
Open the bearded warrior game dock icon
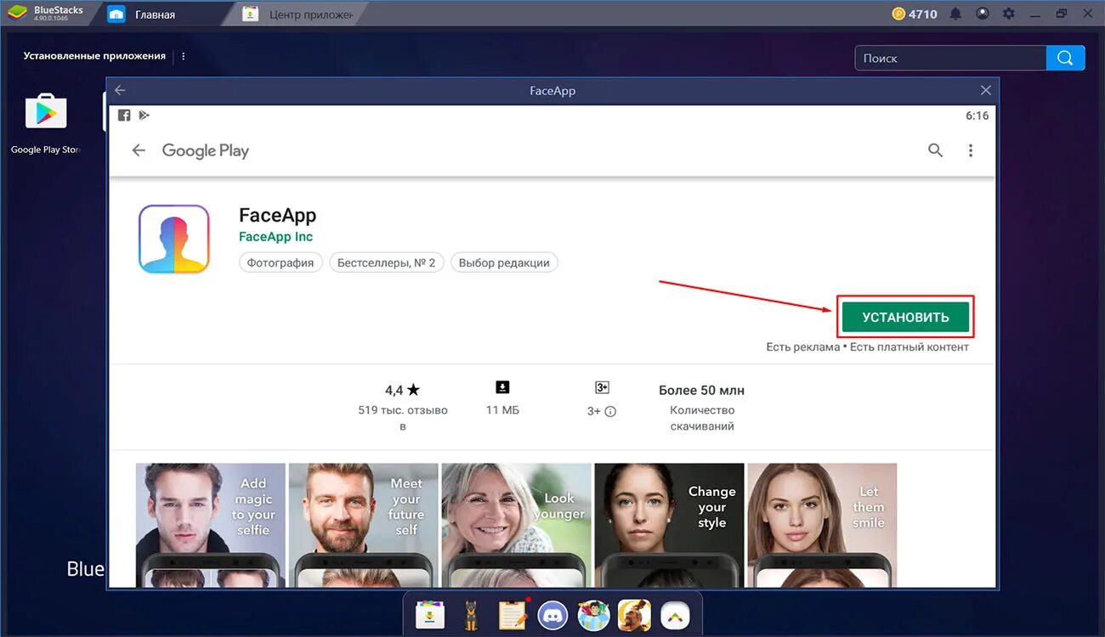[x=634, y=614]
